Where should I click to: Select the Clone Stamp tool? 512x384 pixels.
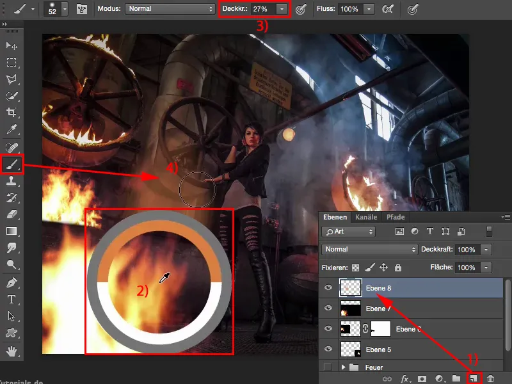tap(12, 181)
